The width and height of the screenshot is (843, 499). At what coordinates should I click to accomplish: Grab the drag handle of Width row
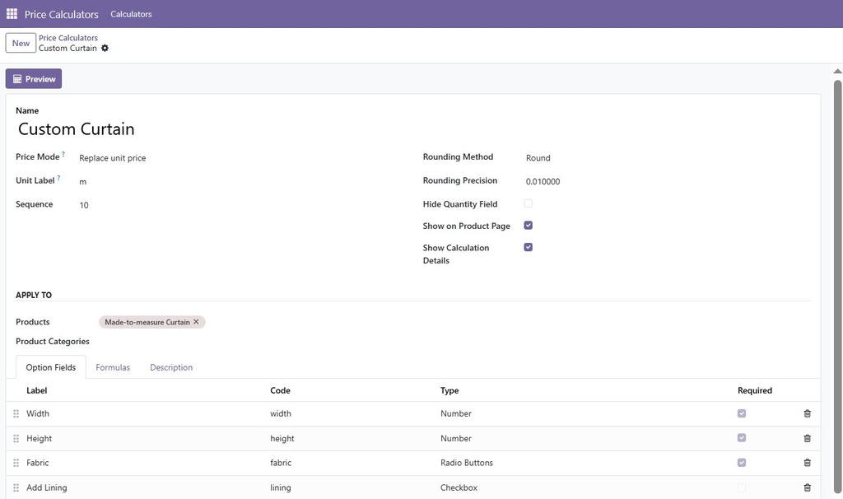click(x=16, y=413)
